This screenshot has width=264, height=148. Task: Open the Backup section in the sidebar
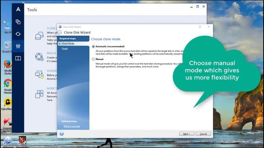(18, 22)
